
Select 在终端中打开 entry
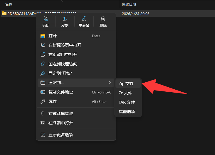76,123
